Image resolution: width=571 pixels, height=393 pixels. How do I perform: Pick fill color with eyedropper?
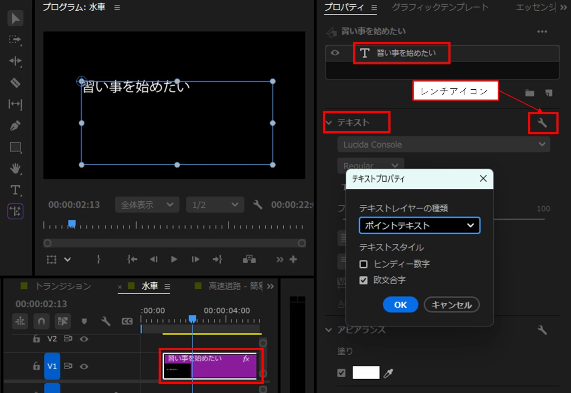[x=388, y=373]
